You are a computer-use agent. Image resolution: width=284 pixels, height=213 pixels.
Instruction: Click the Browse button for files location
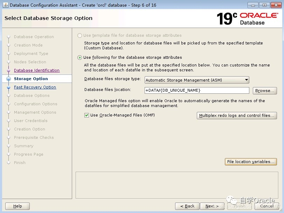tap(265, 91)
